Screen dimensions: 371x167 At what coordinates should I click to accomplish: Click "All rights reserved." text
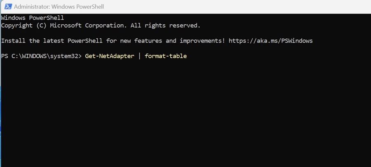pos(166,25)
